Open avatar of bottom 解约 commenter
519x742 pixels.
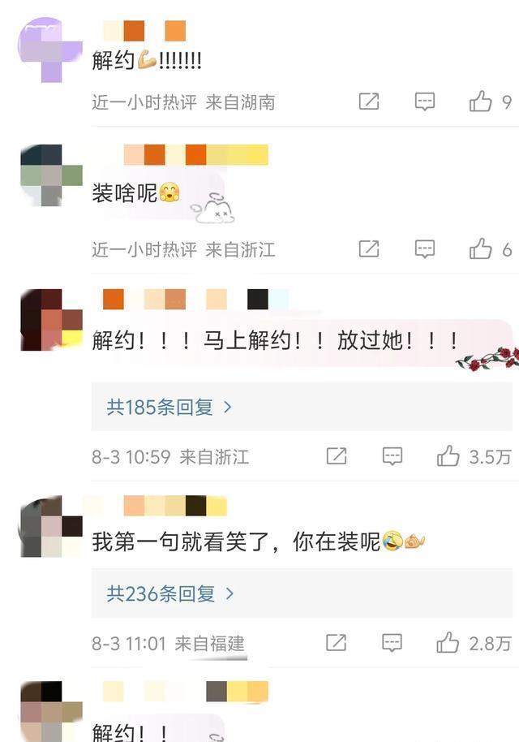tap(51, 711)
